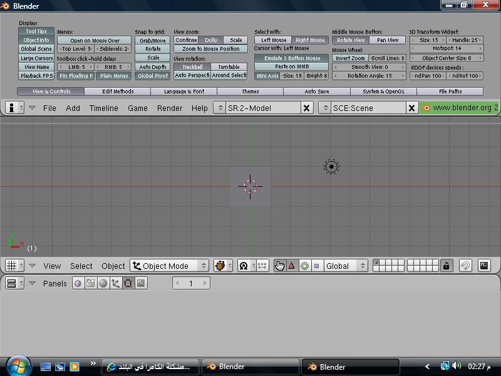
Task: Open the Render menu
Action: coord(170,108)
